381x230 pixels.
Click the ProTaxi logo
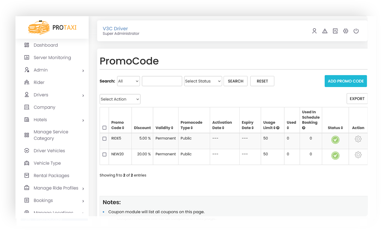52,27
